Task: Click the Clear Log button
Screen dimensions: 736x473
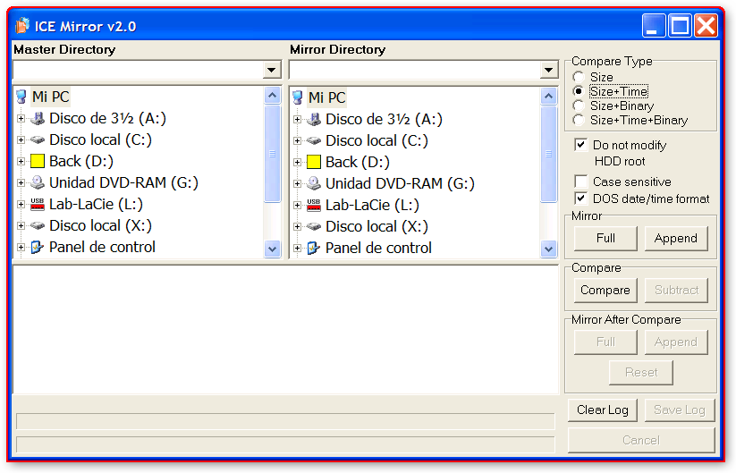Action: [x=602, y=410]
